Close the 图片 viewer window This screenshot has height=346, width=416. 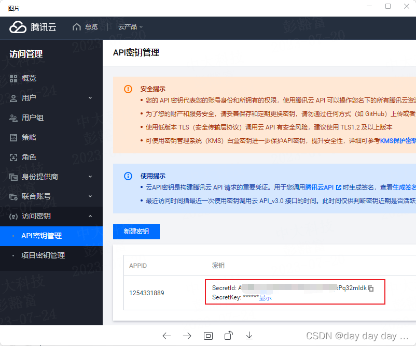click(407, 6)
